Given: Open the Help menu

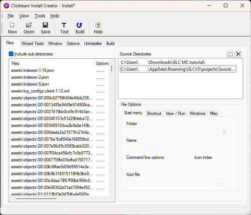Looking at the screenshot, I should tap(54, 16).
